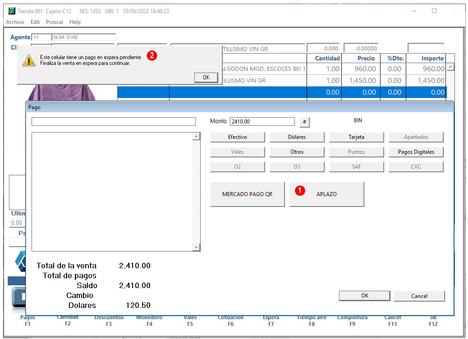Click the Total de la venta amount
The height and width of the screenshot is (339, 468).
coord(135,266)
